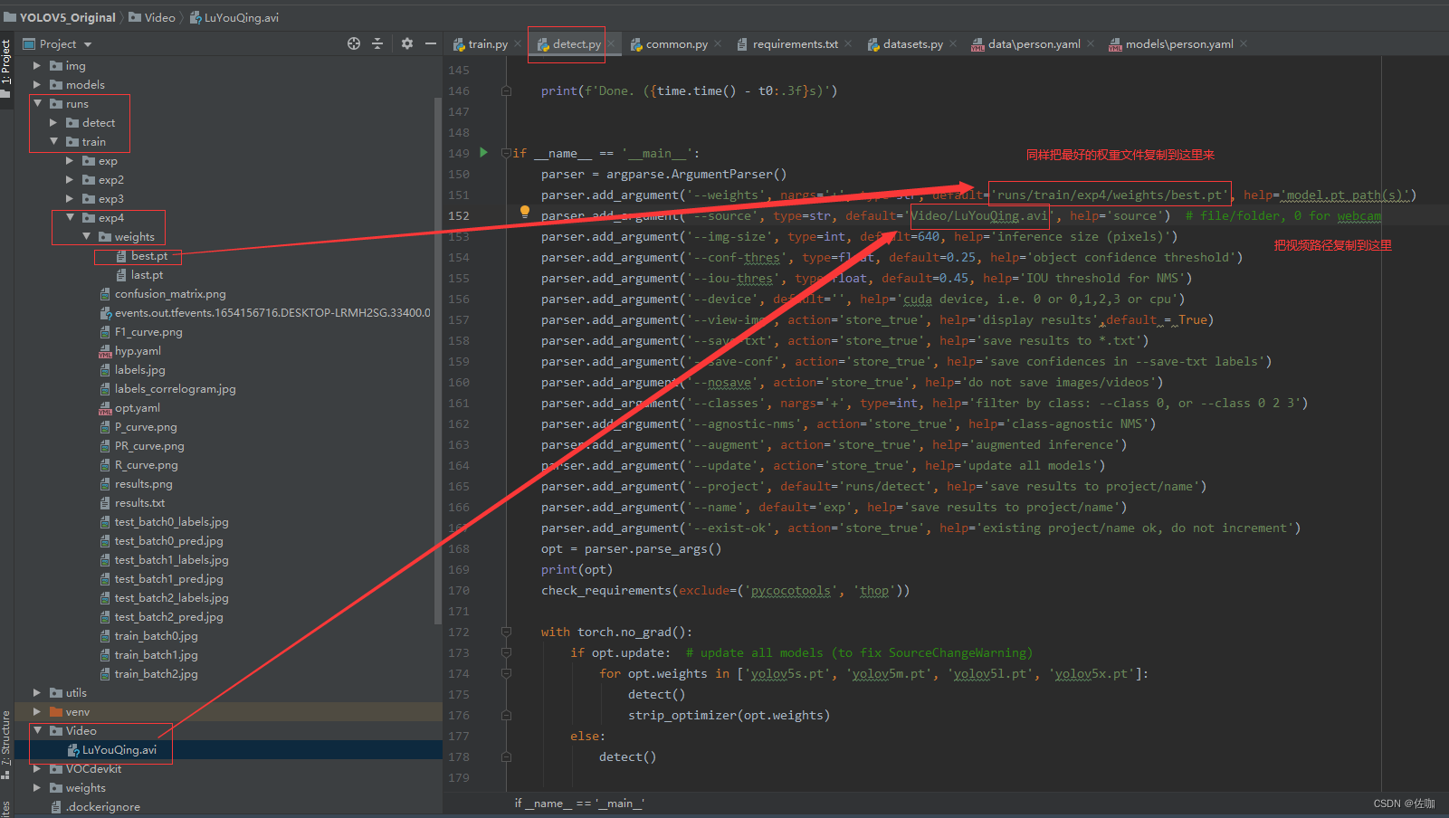Close the common.py tab
The width and height of the screenshot is (1449, 818).
click(718, 43)
